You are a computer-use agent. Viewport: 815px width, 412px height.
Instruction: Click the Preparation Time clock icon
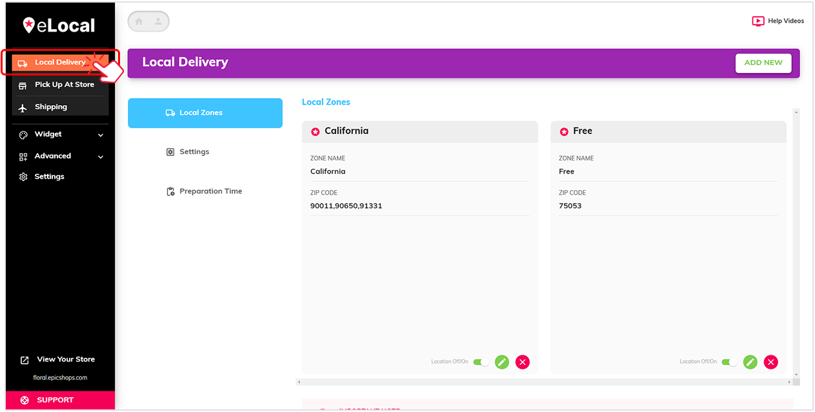click(170, 191)
